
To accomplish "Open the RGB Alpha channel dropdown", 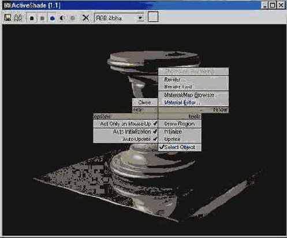I will [119, 18].
